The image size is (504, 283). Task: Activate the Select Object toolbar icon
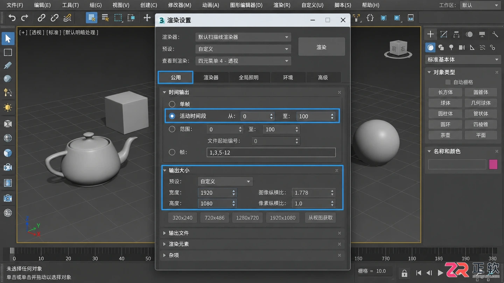[92, 17]
